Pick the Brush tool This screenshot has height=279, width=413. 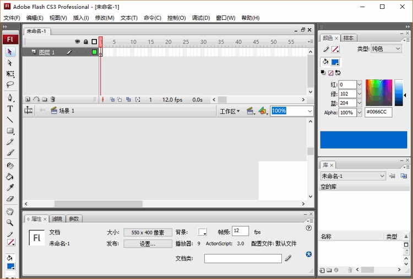[10, 152]
